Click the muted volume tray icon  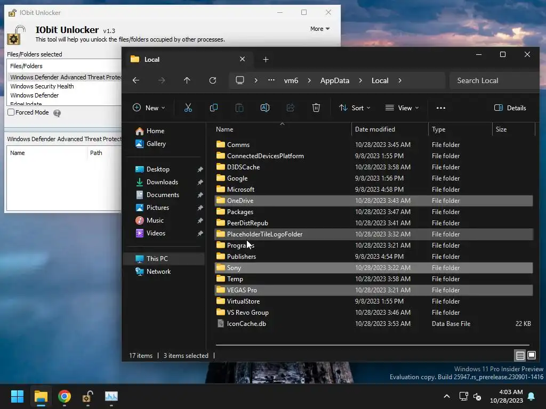tap(477, 396)
